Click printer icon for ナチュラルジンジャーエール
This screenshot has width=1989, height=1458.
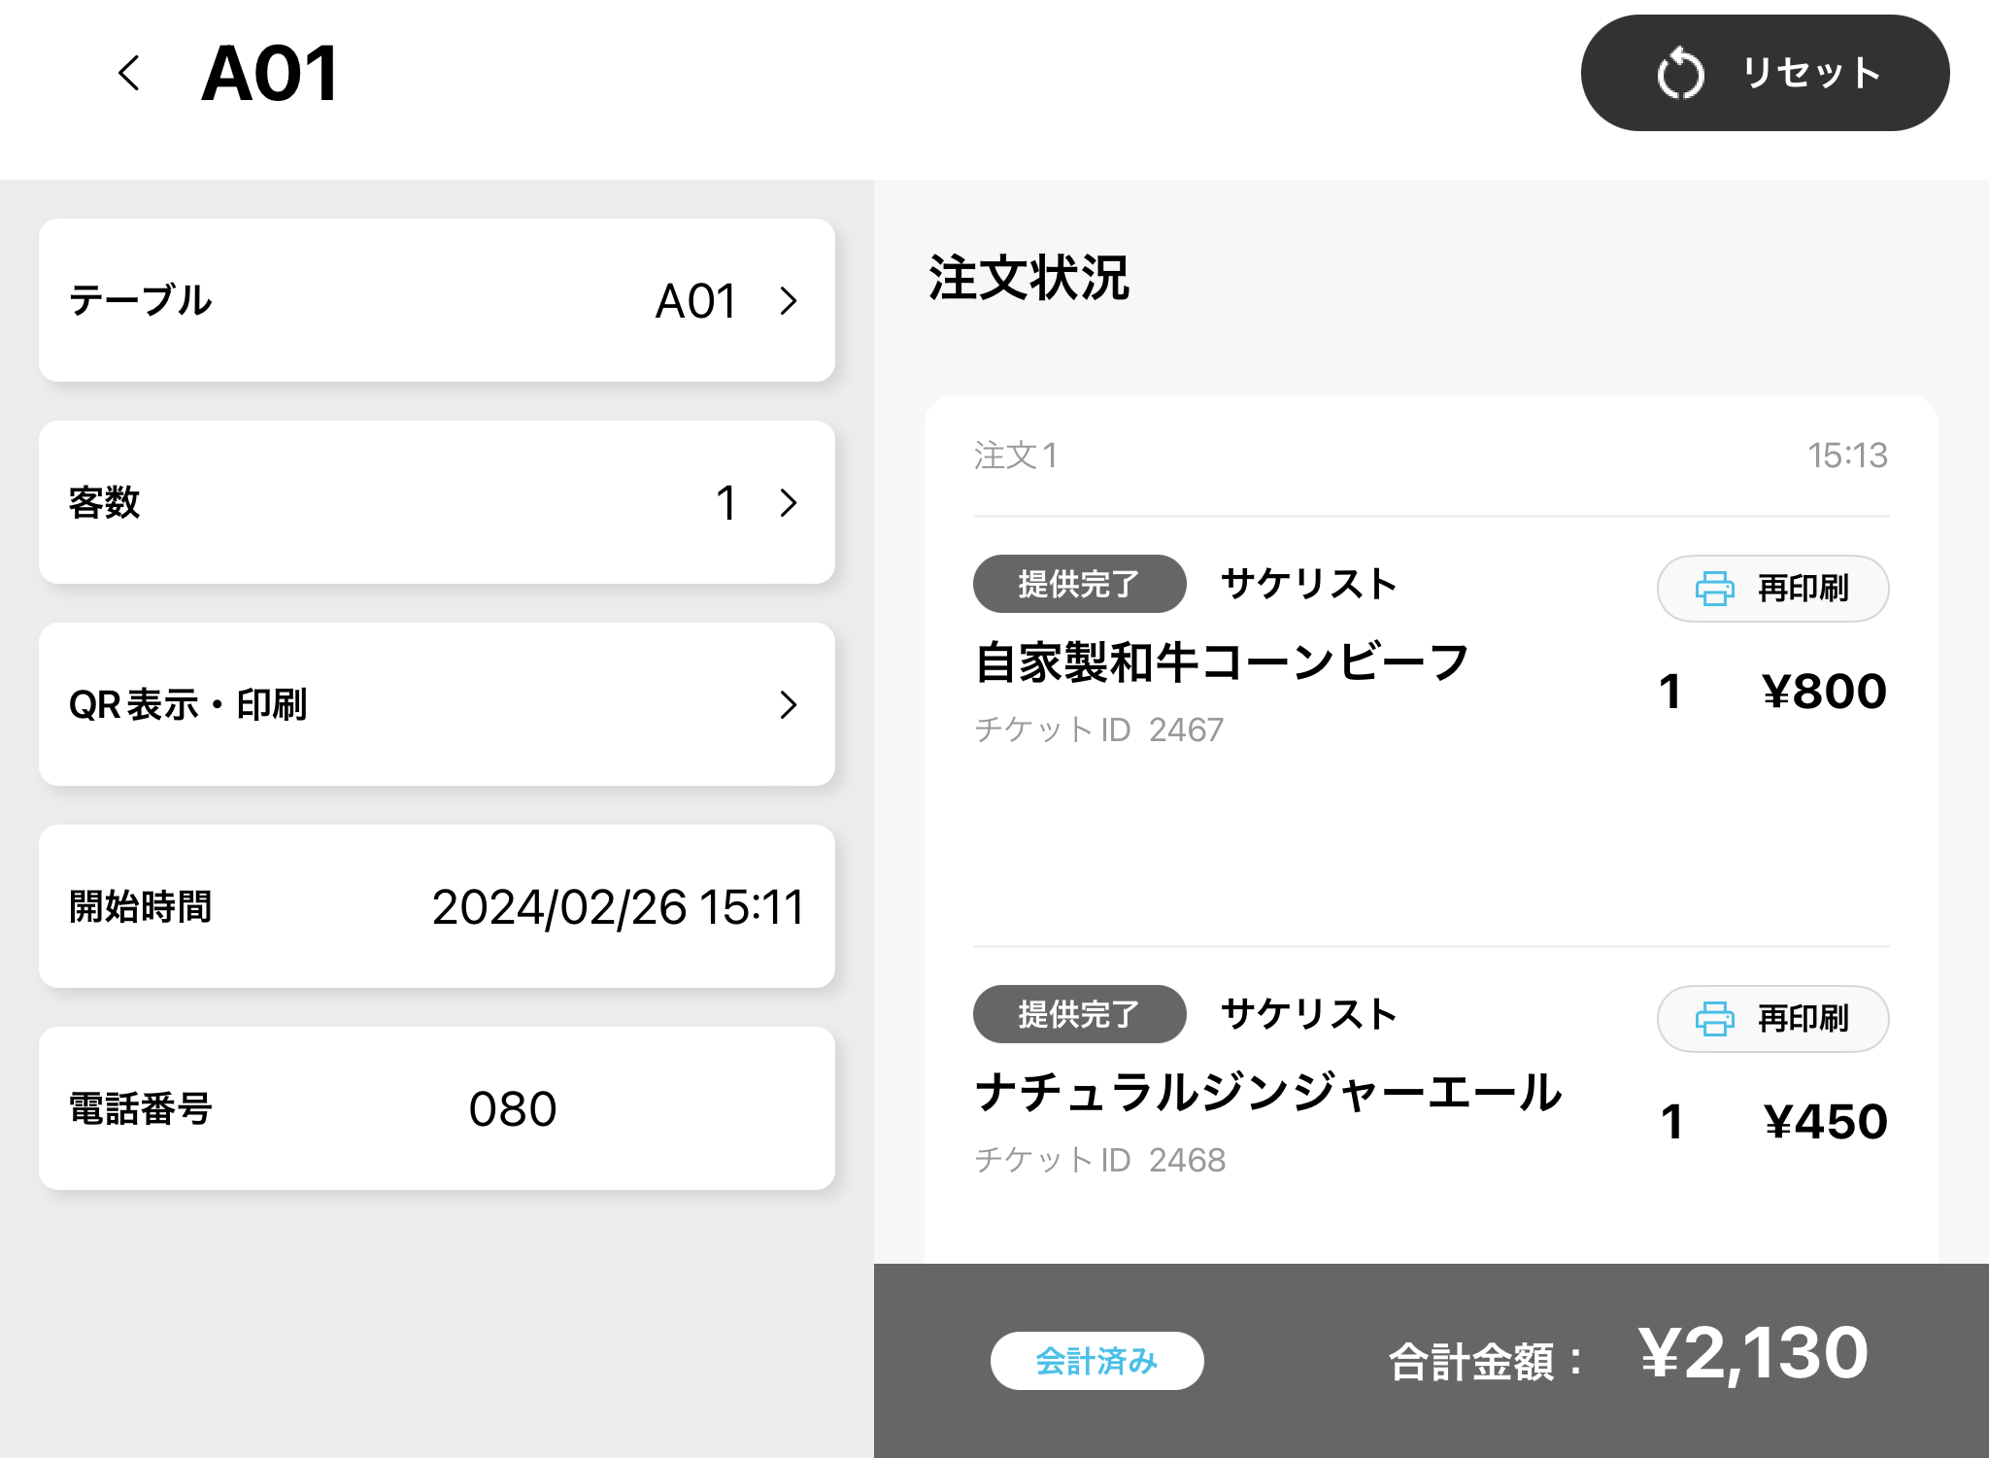1714,1018
